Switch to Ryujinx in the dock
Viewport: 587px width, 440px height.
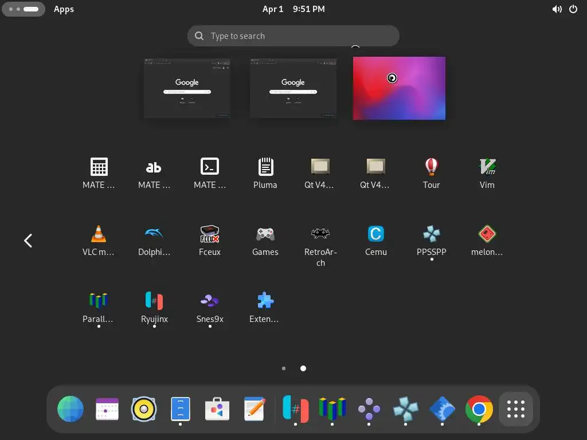[x=295, y=408]
